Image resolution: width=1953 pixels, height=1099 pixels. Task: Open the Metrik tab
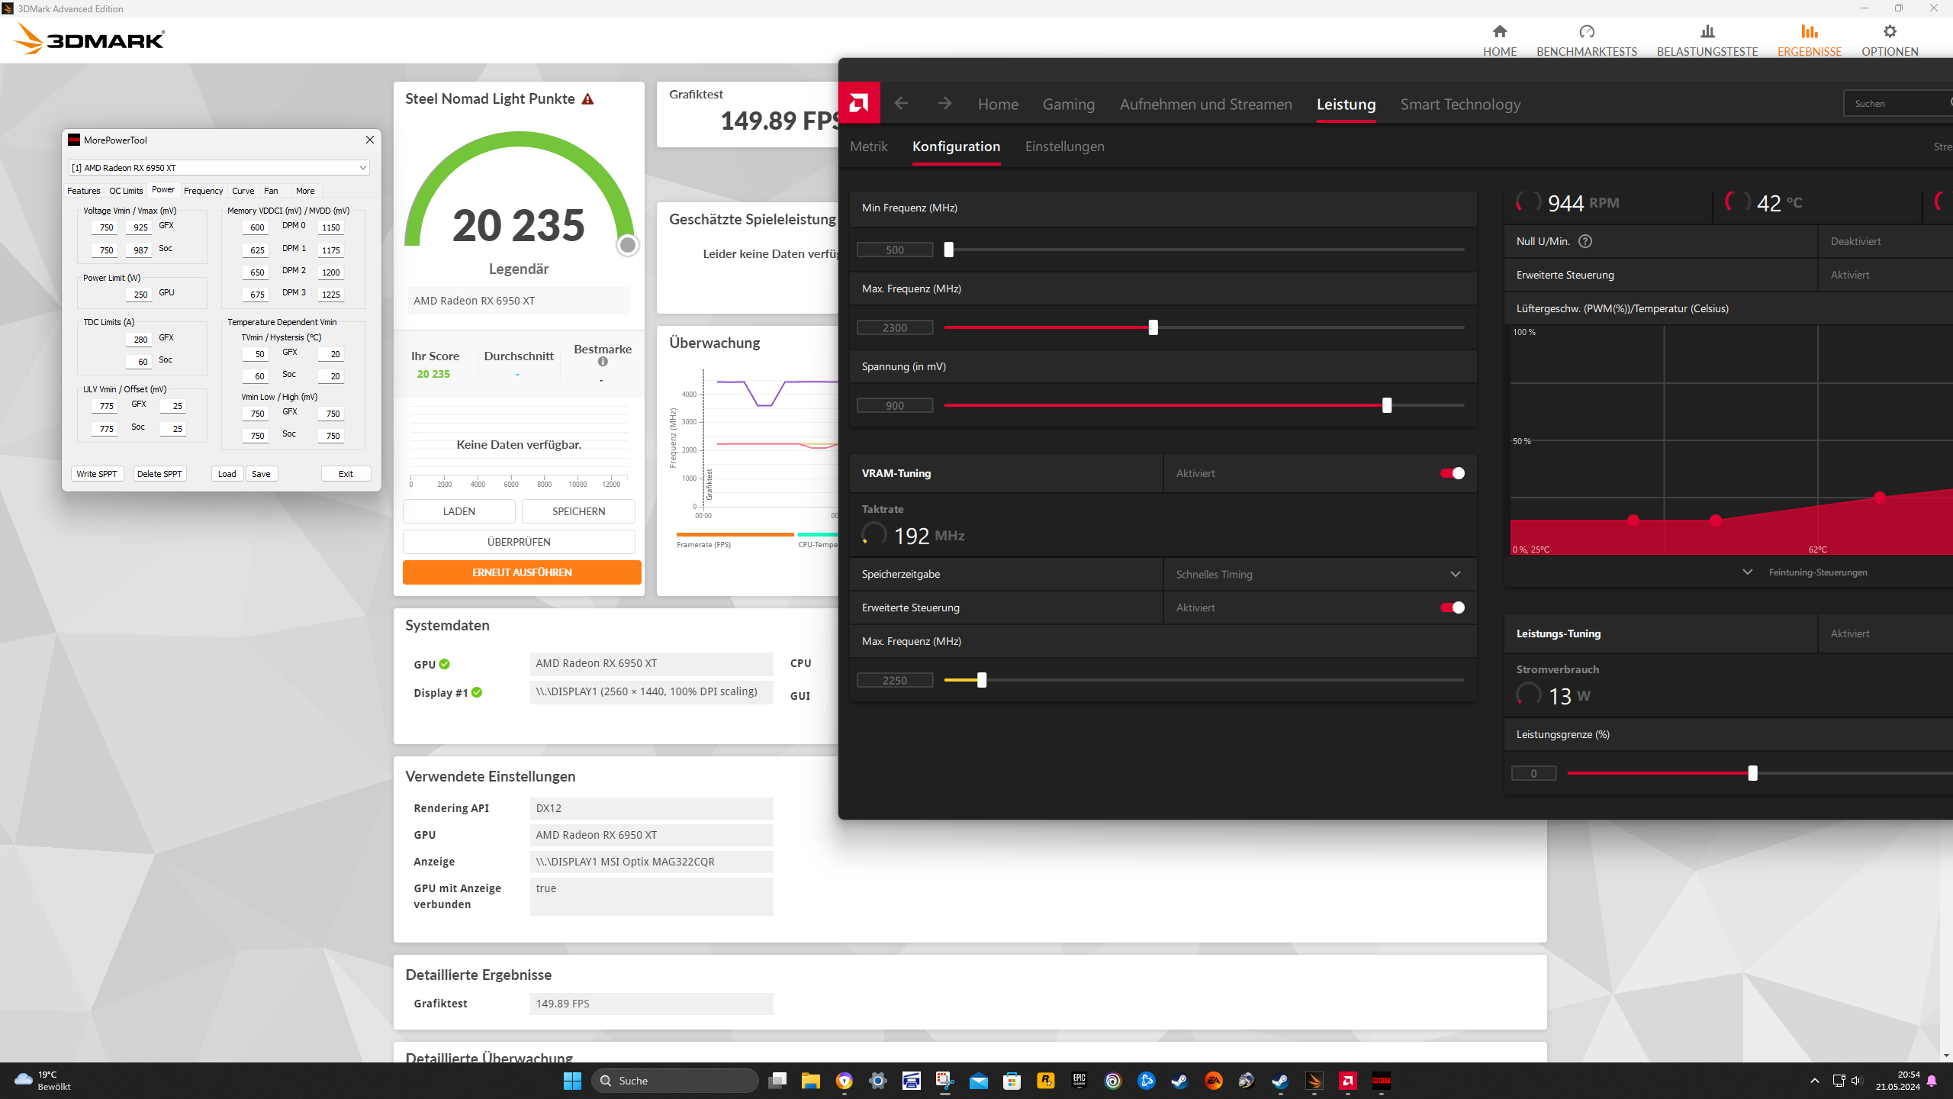pyautogui.click(x=868, y=147)
